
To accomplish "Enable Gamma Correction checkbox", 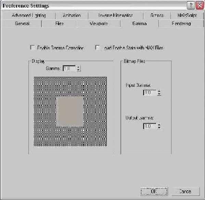I will [x=32, y=47].
